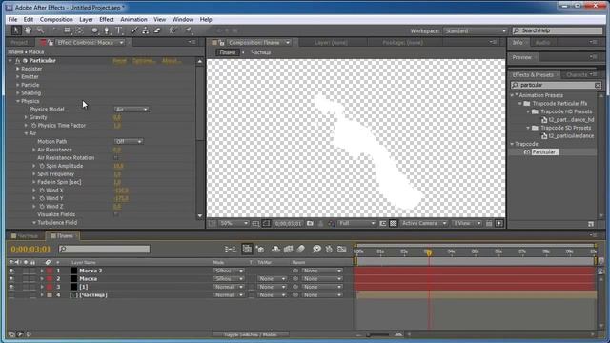Select the Pan Behind tool
Image resolution: width=610 pixels, height=343 pixels.
point(80,30)
